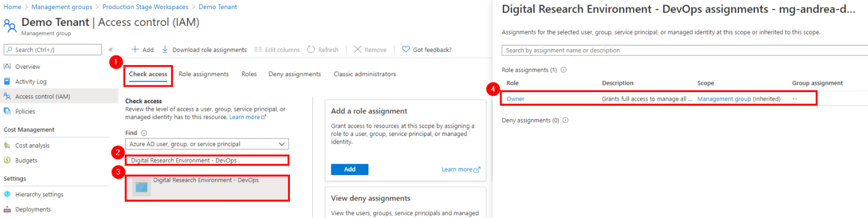This screenshot has width=868, height=218.
Task: Click the DevOps result application icon
Action: (x=141, y=187)
